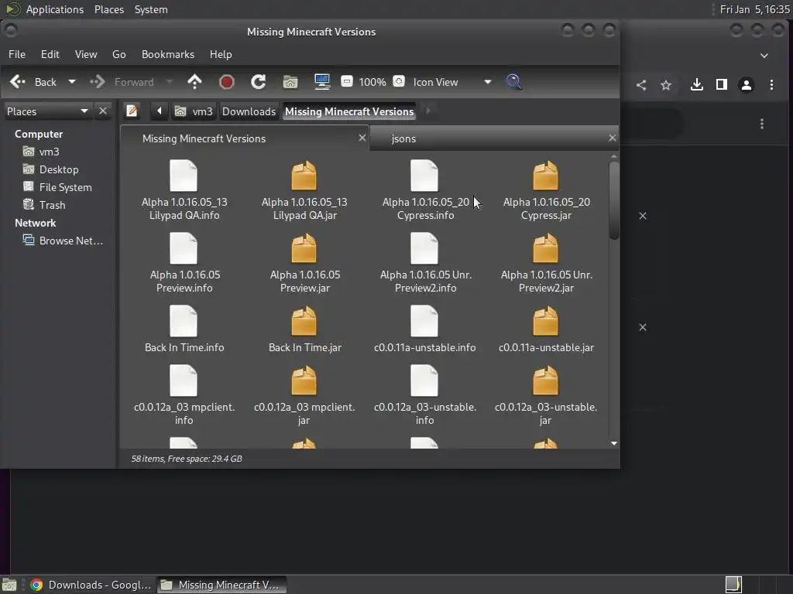Expand the browser window chevron at top right
The height and width of the screenshot is (594, 793).
[764, 56]
